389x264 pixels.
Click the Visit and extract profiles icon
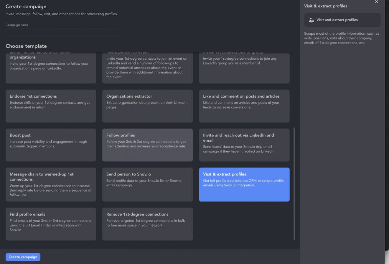click(x=311, y=20)
